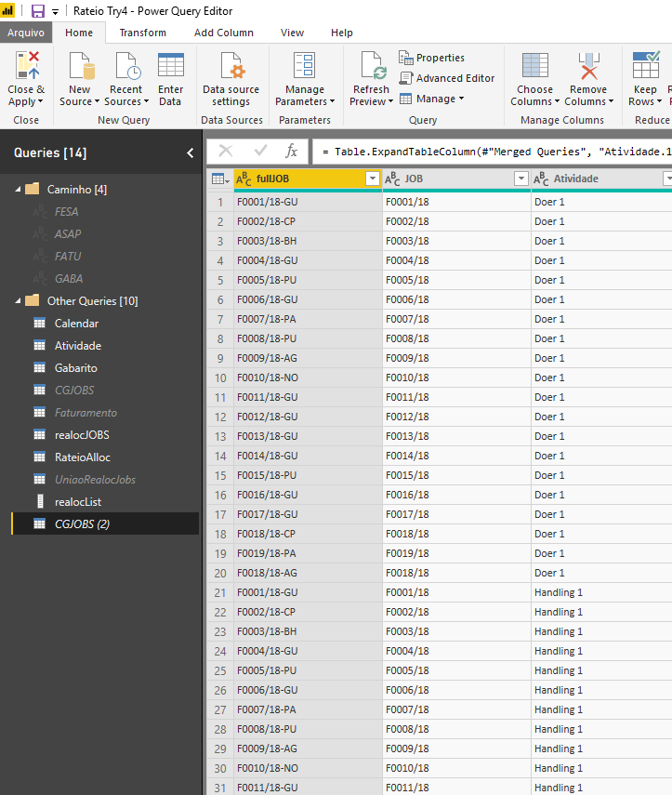Collapse the Caminho [4] folder

pyautogui.click(x=19, y=189)
